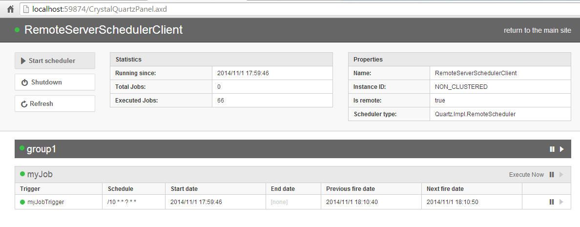The width and height of the screenshot is (580, 227).
Task: Click the browser home icon
Action: pyautogui.click(x=10, y=9)
